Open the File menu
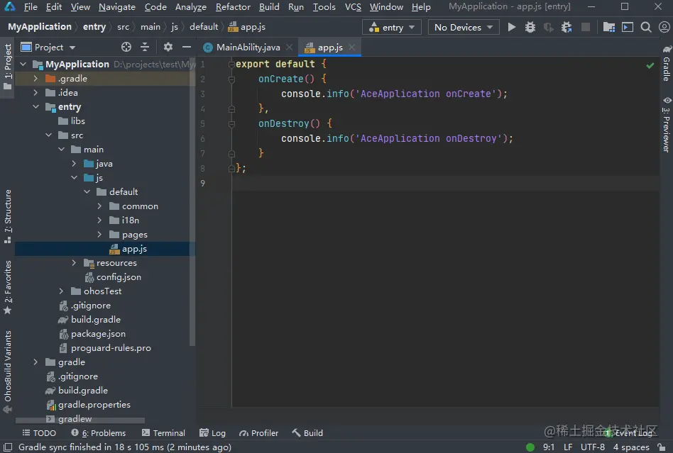 tap(31, 7)
